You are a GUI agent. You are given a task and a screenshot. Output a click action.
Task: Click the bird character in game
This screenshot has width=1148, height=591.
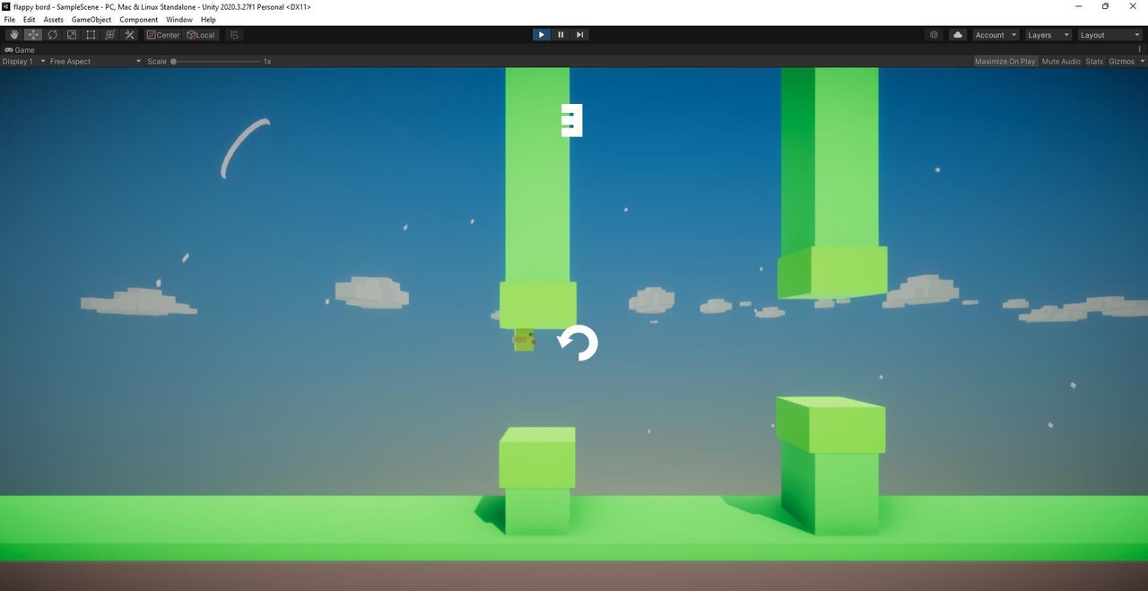point(525,339)
